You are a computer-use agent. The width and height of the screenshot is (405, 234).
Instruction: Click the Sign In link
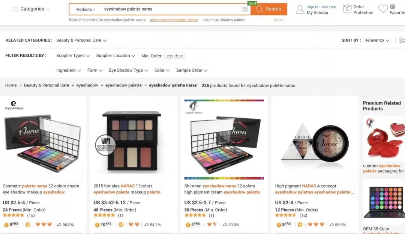[x=312, y=7]
